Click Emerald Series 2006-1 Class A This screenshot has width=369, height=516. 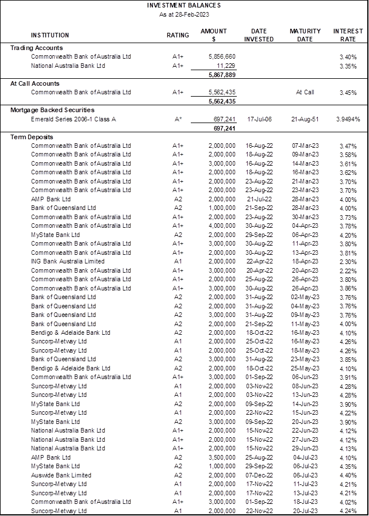tap(74, 120)
